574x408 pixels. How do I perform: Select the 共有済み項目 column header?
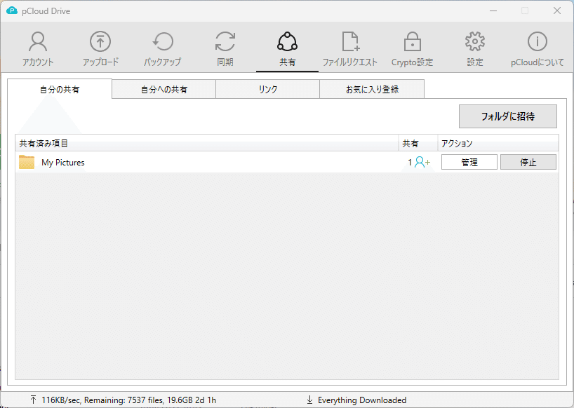click(41, 143)
